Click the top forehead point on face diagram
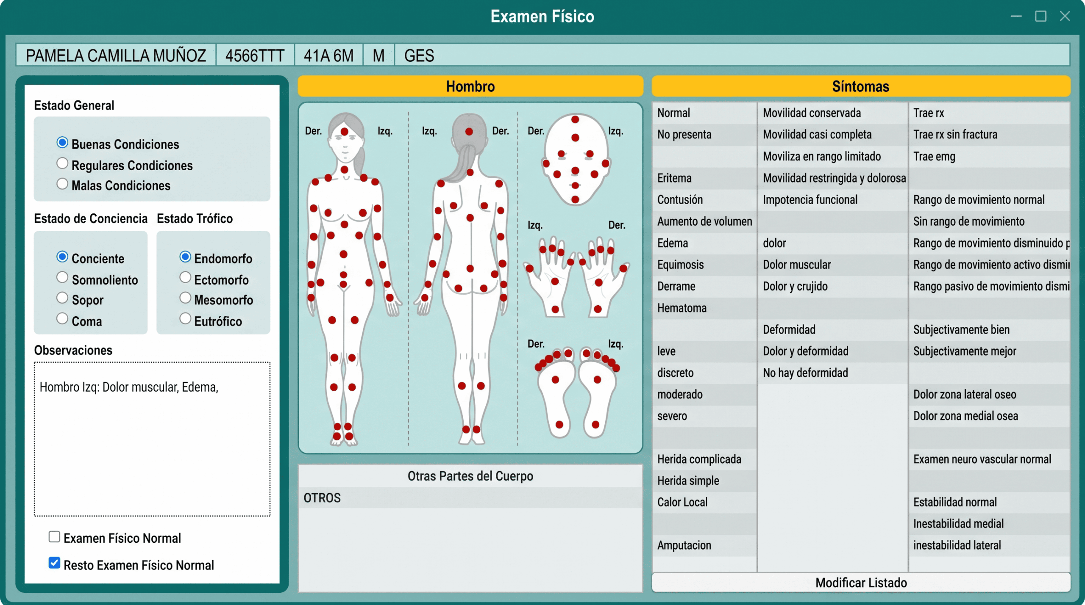 tap(575, 119)
